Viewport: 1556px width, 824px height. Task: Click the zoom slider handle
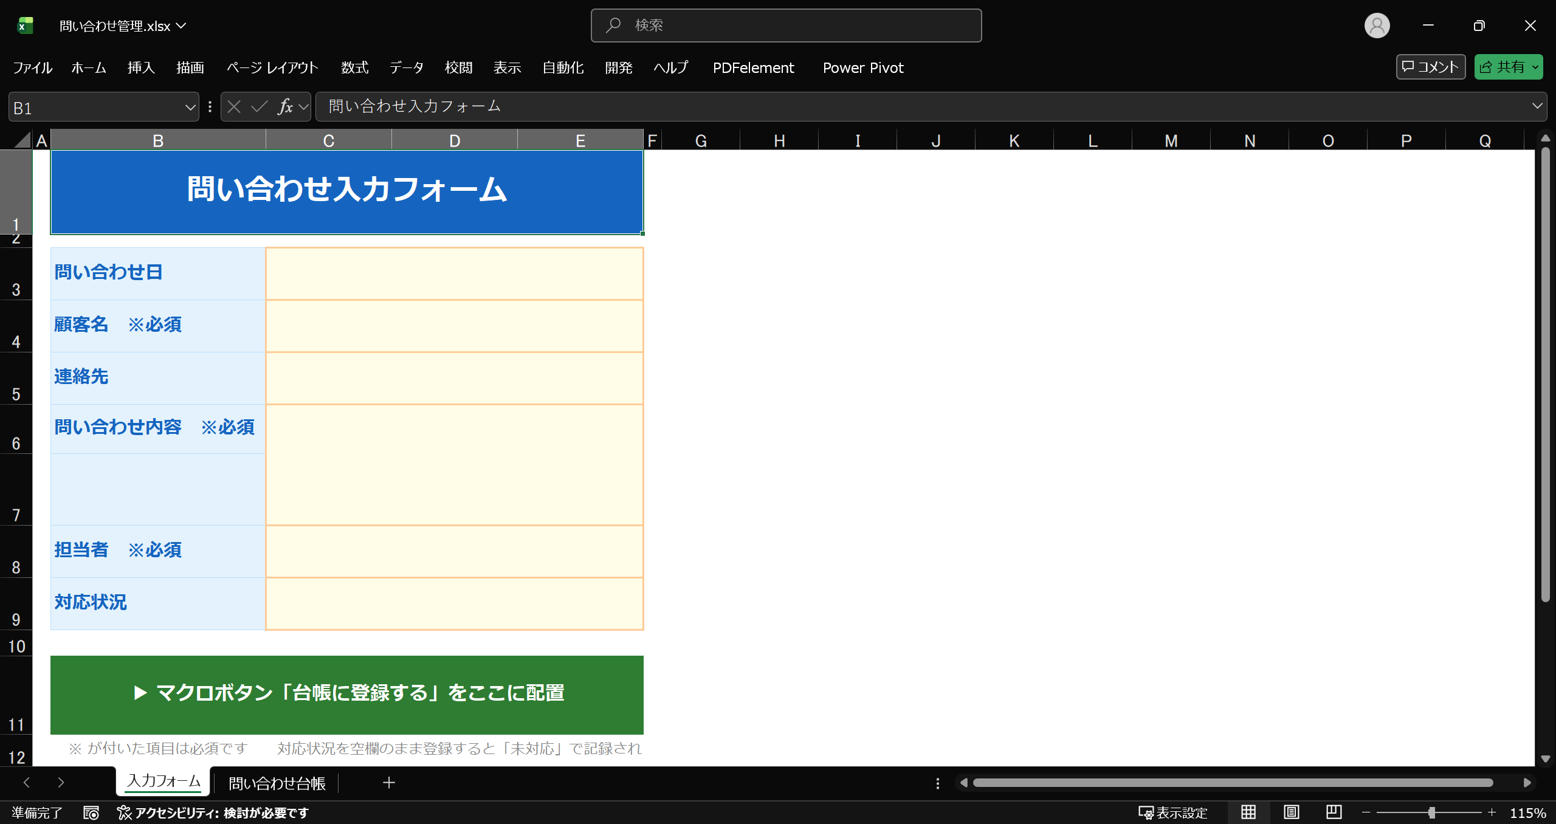pos(1432,812)
